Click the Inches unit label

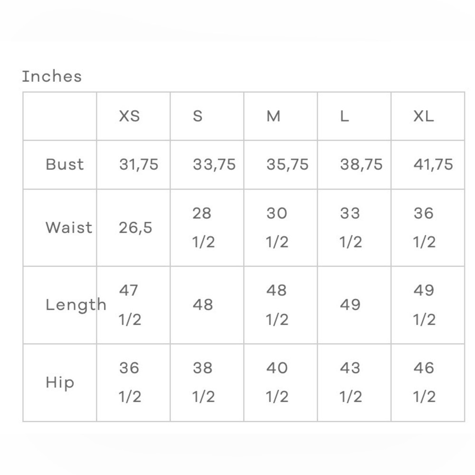point(52,76)
